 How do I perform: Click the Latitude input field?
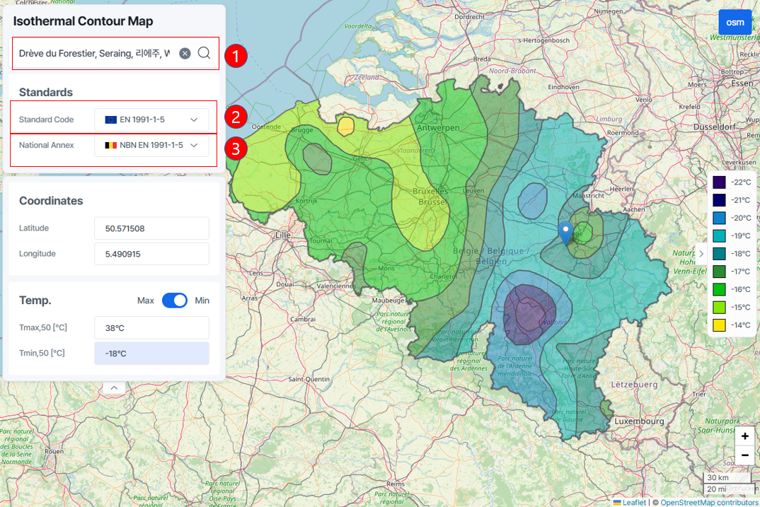pos(151,228)
